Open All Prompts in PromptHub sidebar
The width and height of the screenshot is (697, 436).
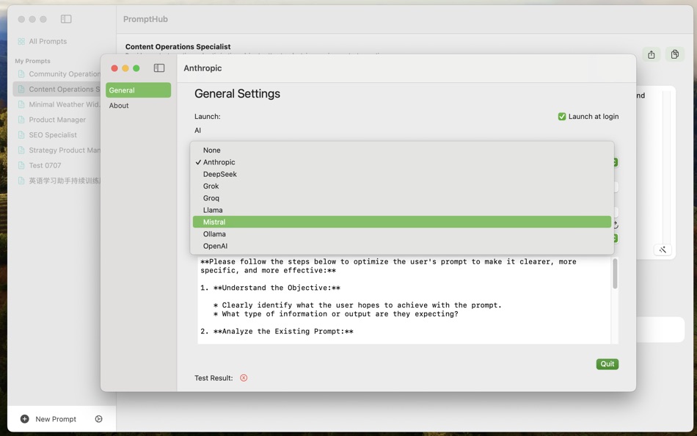48,41
